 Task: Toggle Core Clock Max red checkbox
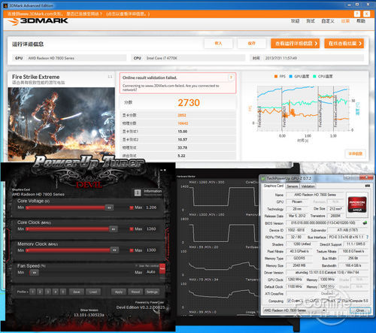coord(132,229)
